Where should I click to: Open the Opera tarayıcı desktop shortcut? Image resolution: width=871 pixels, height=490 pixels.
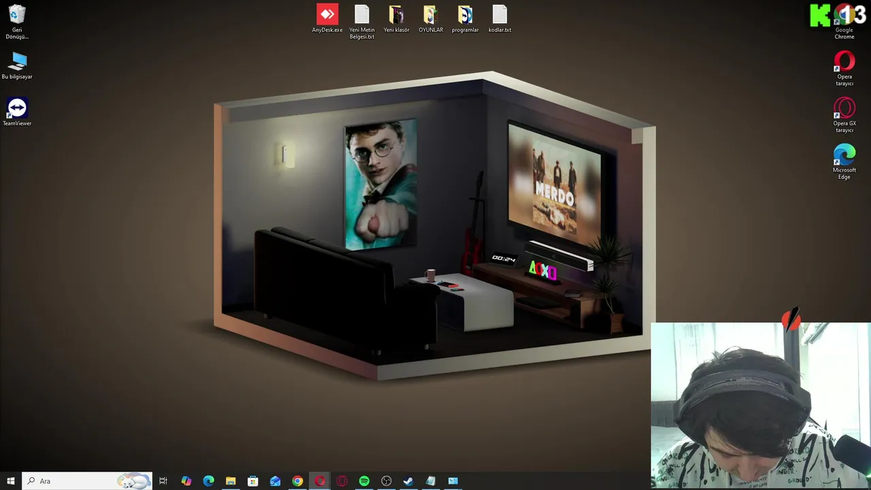pyautogui.click(x=844, y=69)
